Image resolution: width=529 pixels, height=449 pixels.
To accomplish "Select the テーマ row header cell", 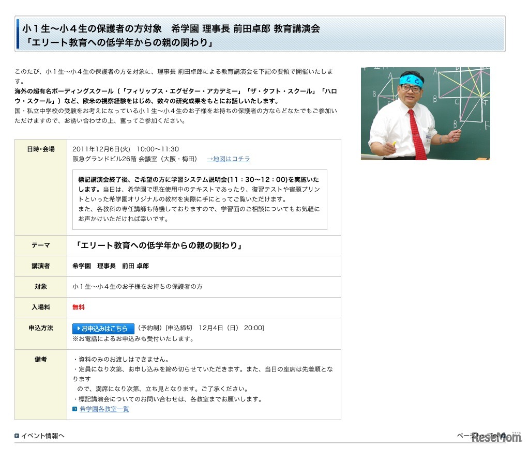I will (x=41, y=245).
